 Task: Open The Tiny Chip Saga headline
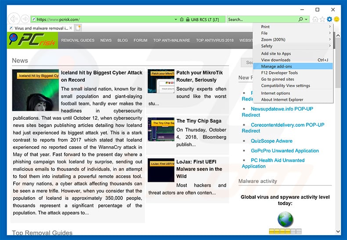(199, 121)
